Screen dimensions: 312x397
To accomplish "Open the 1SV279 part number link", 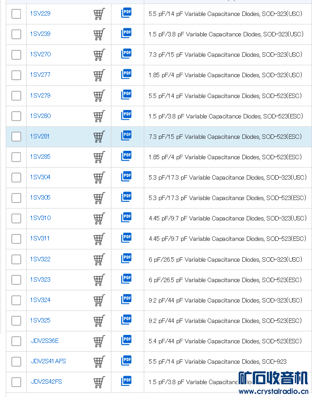I will (40, 95).
